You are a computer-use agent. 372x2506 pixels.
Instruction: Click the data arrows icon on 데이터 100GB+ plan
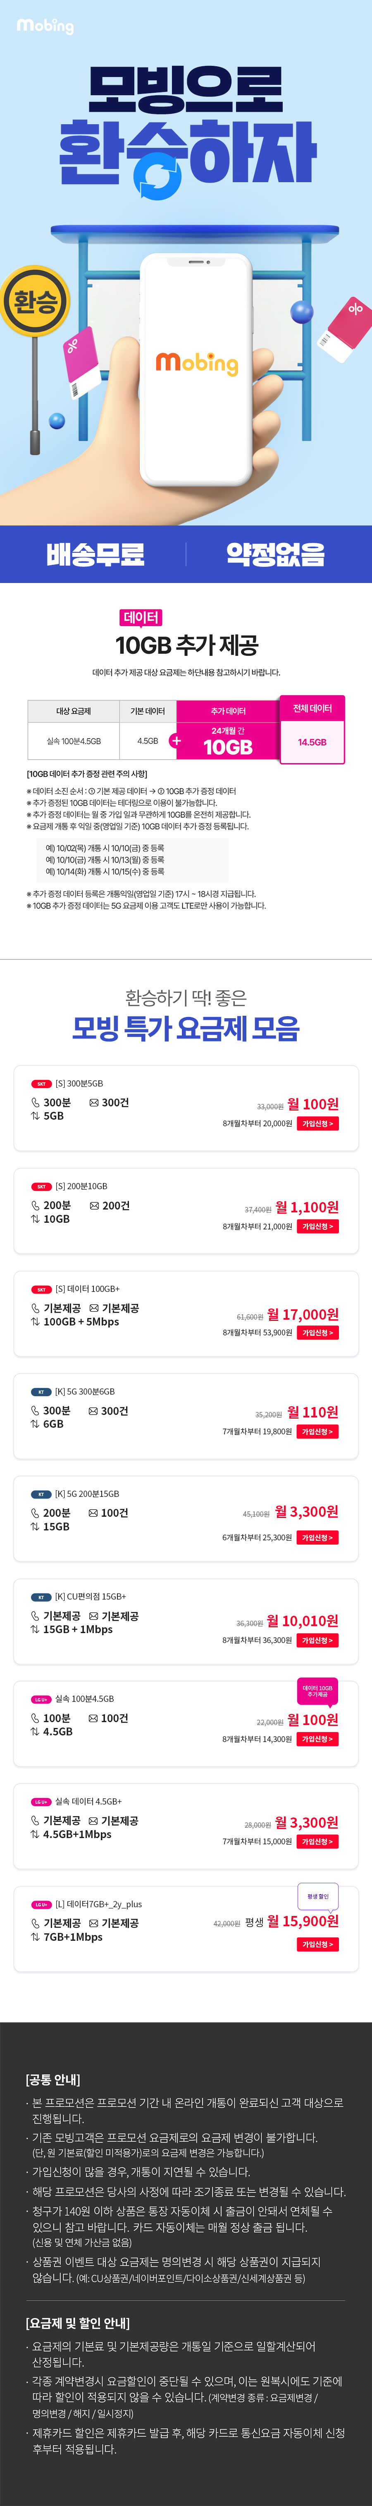tap(35, 1322)
